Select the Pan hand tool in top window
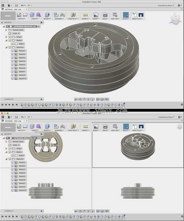The height and width of the screenshot is (221, 184). click(x=84, y=99)
